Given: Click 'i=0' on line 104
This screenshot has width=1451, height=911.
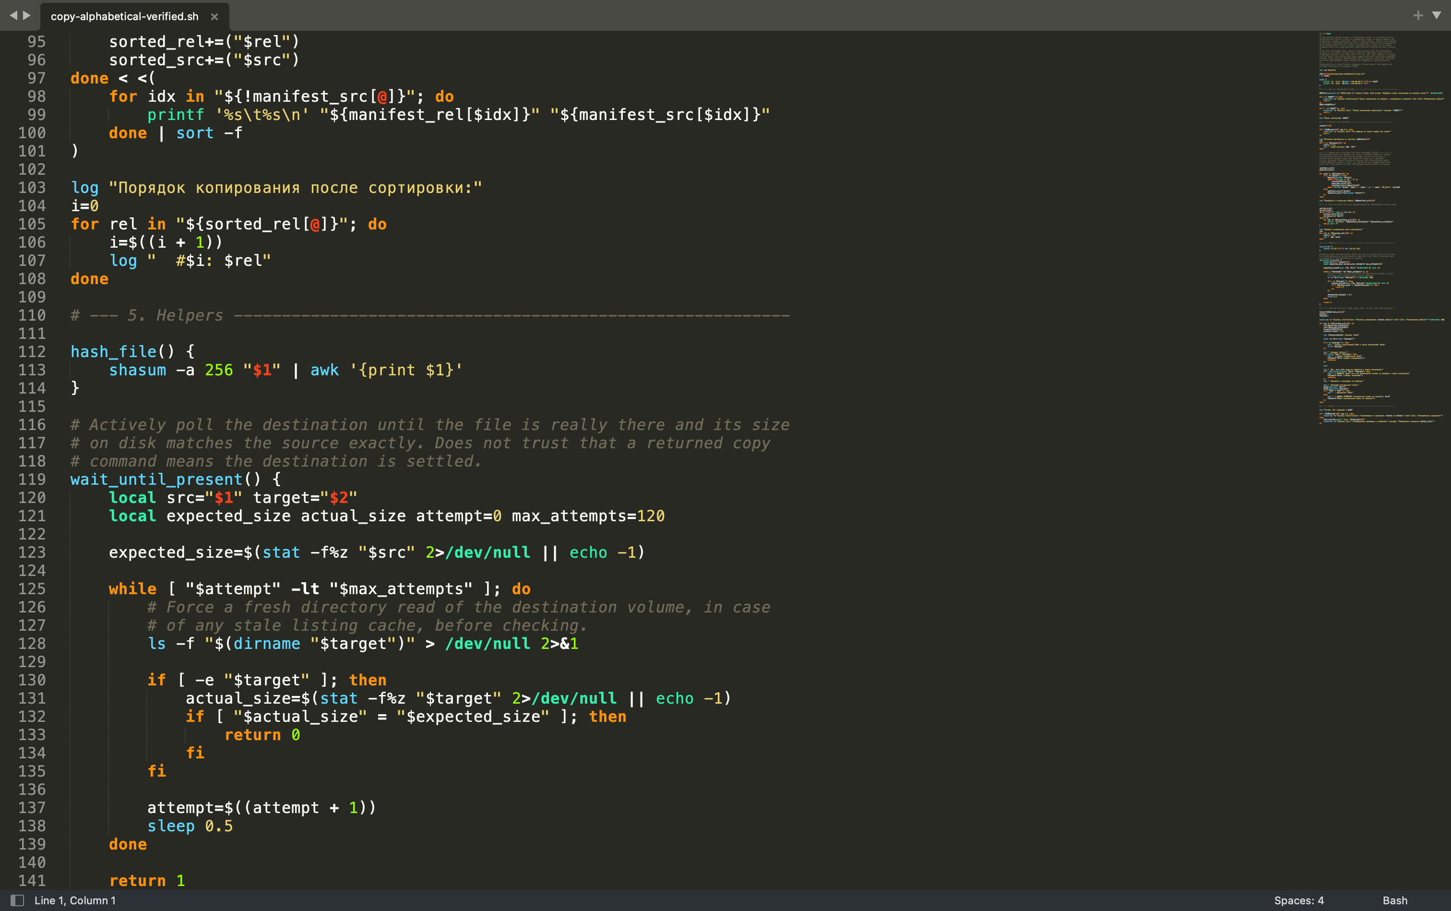Looking at the screenshot, I should (84, 206).
